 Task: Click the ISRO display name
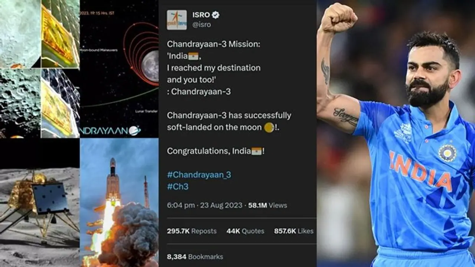click(x=201, y=15)
